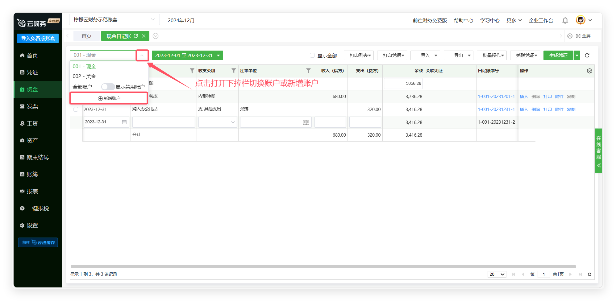Switch to the 首页 tab
This screenshot has height=301, width=616.
tap(86, 36)
